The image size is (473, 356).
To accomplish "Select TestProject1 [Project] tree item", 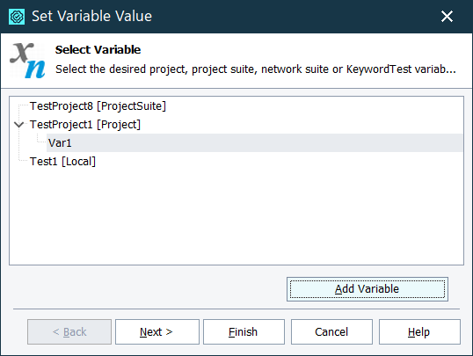I will [x=85, y=125].
